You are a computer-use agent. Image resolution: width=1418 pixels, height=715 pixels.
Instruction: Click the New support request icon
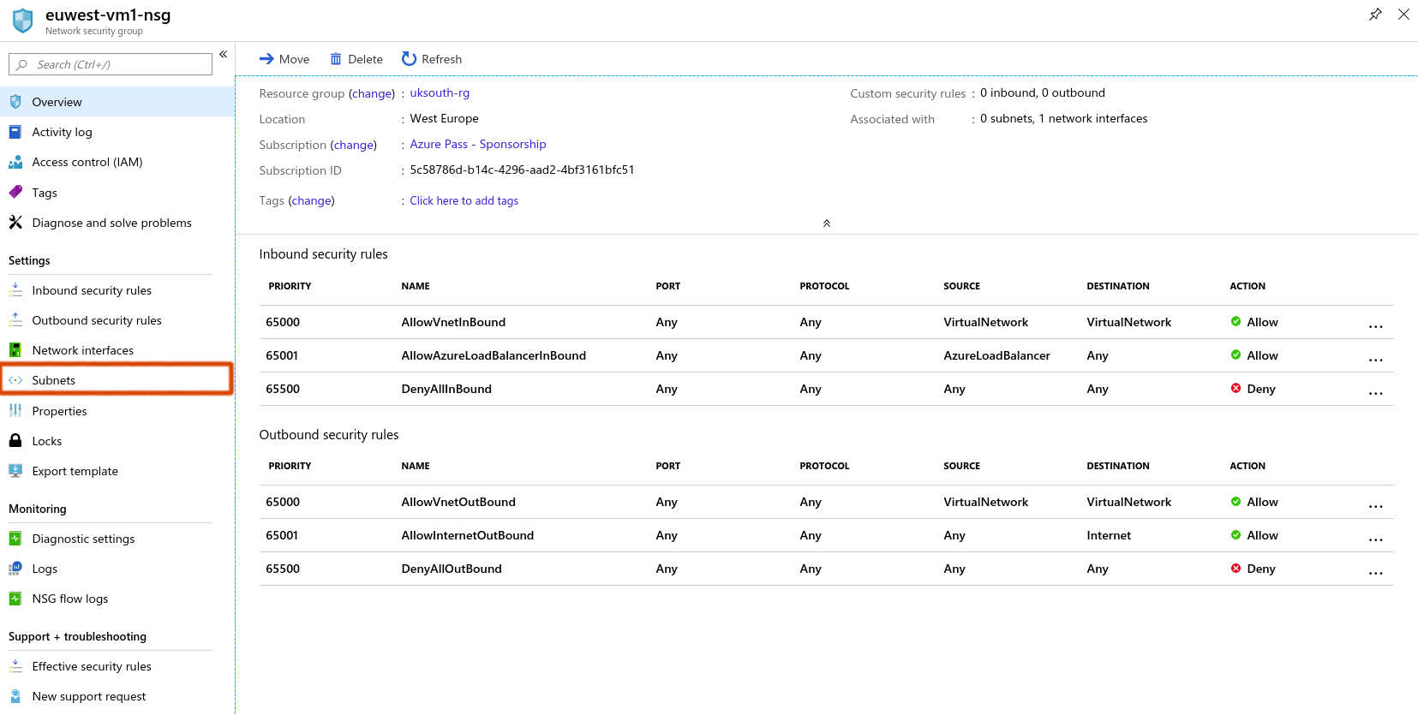(15, 696)
